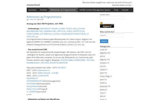
Task: Open GERMAICA.NET link
Action: click(x=50, y=31)
